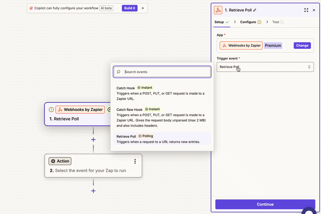
Task: Click the Continue button
Action: [x=265, y=204]
